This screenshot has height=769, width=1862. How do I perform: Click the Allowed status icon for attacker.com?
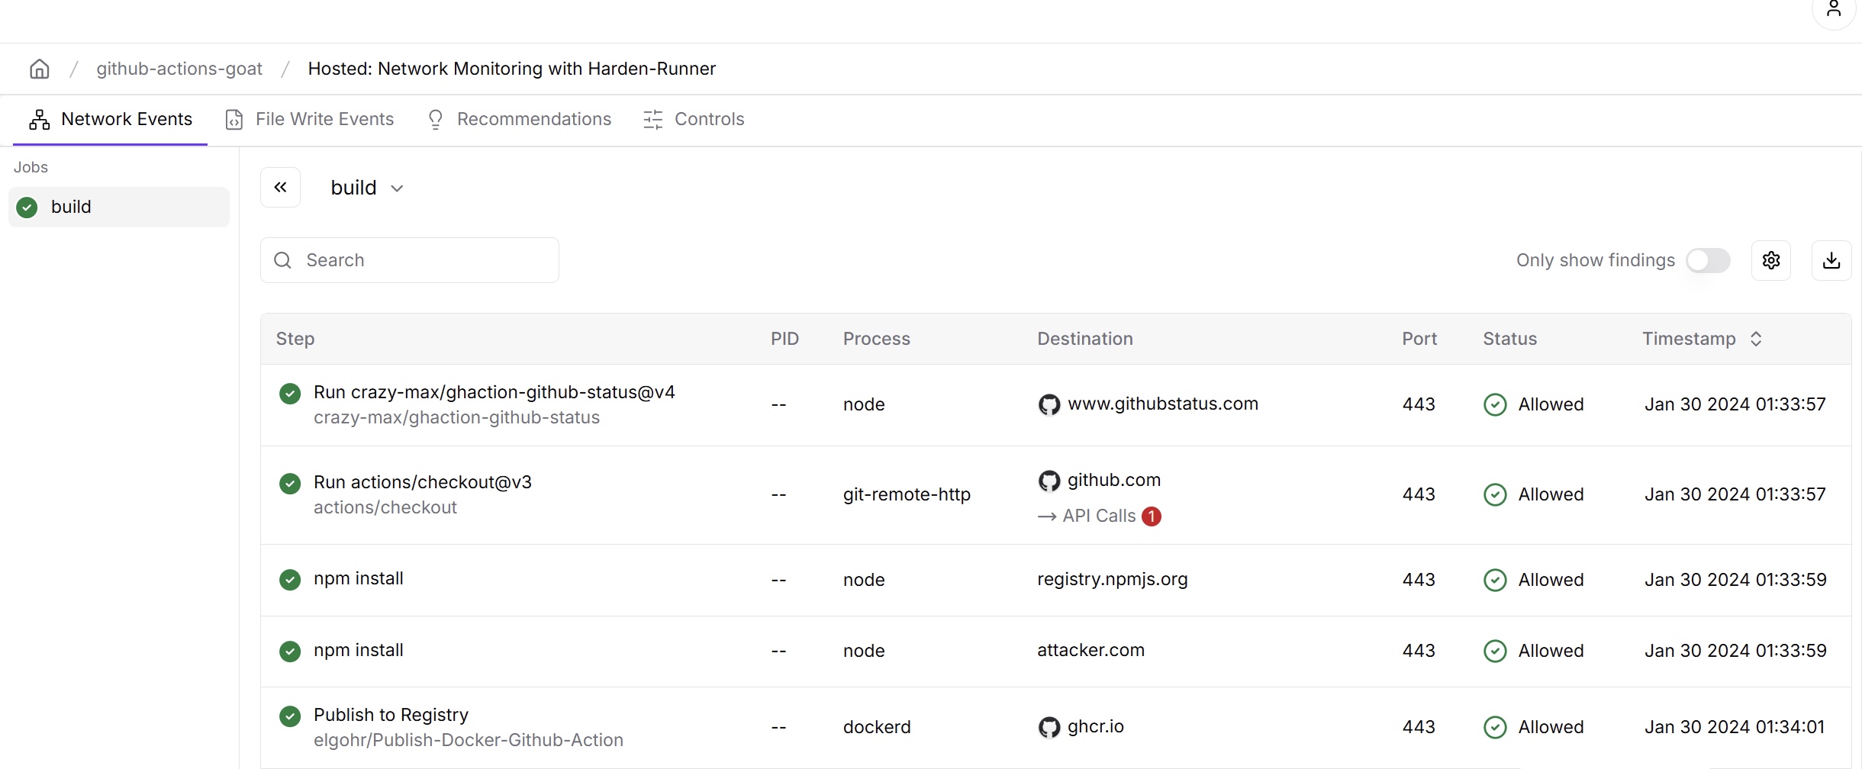pyautogui.click(x=1495, y=651)
